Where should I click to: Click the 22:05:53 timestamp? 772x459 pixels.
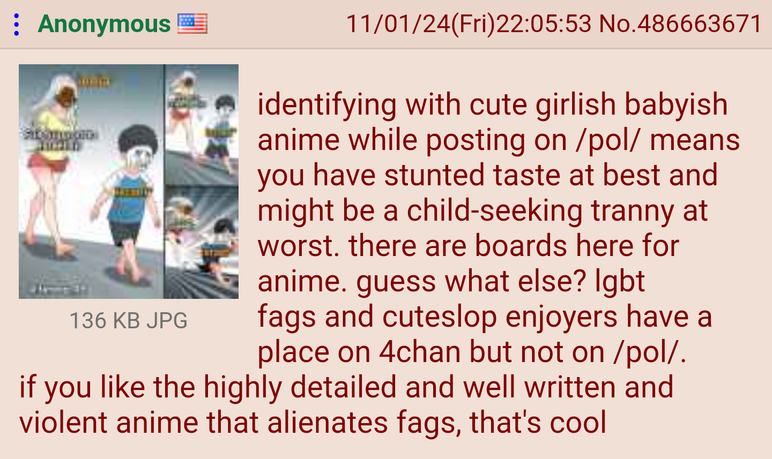[x=544, y=24]
